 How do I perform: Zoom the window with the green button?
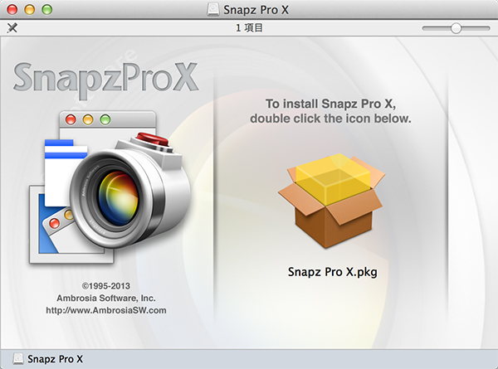pyautogui.click(x=47, y=9)
